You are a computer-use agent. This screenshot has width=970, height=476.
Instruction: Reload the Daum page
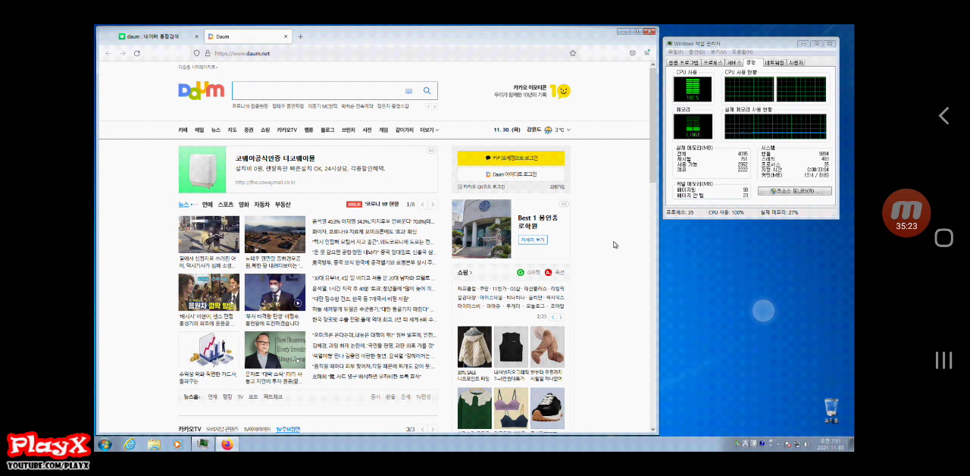point(137,53)
